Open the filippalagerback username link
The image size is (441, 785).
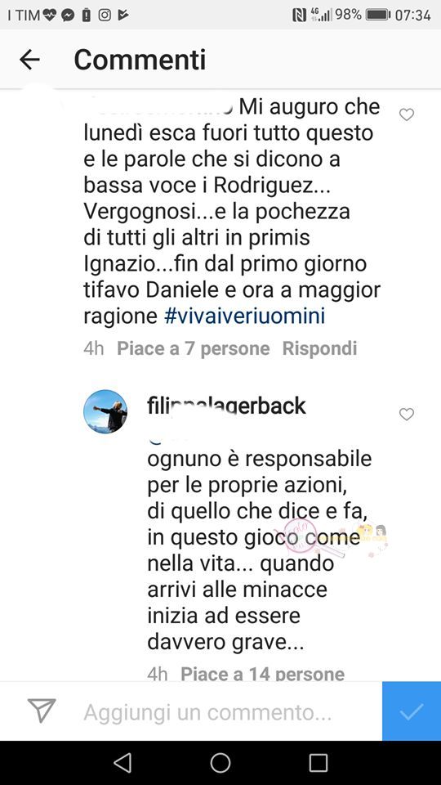[x=226, y=406]
